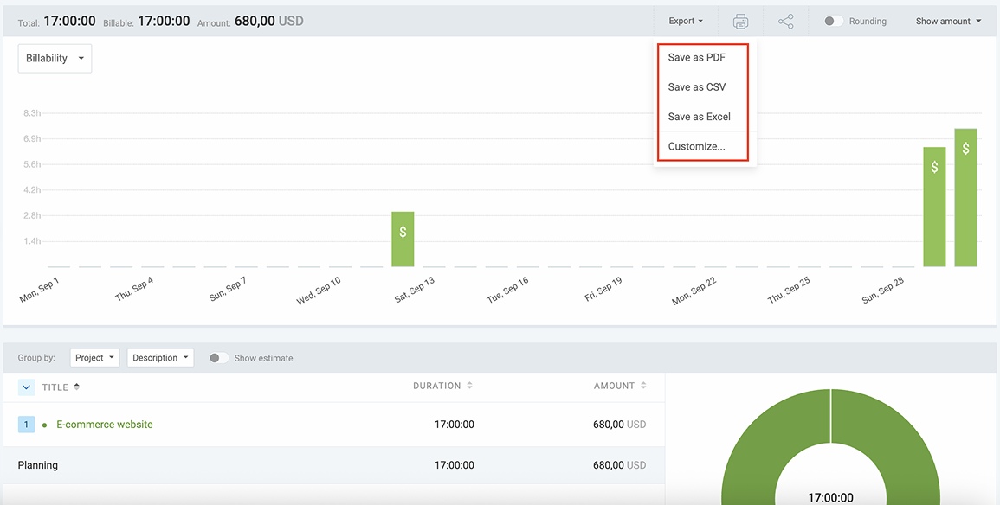The height and width of the screenshot is (505, 1000).
Task: Open the Billability filter dropdown
Action: (55, 58)
